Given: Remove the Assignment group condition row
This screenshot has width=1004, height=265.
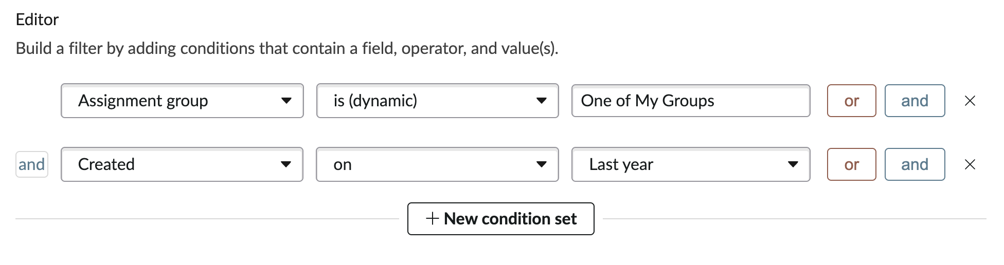Looking at the screenshot, I should (970, 101).
